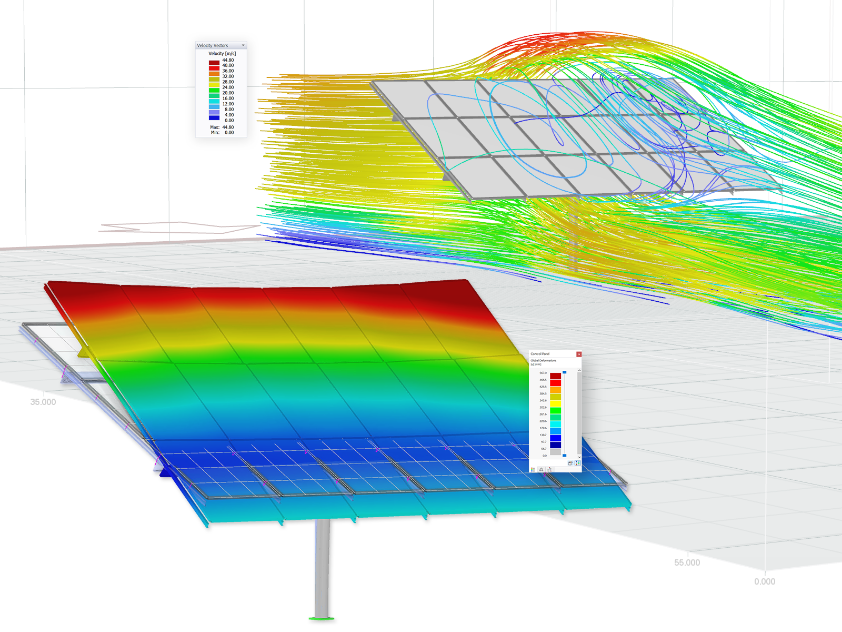Open the Velocity Vectors legend dropdown

[x=243, y=45]
